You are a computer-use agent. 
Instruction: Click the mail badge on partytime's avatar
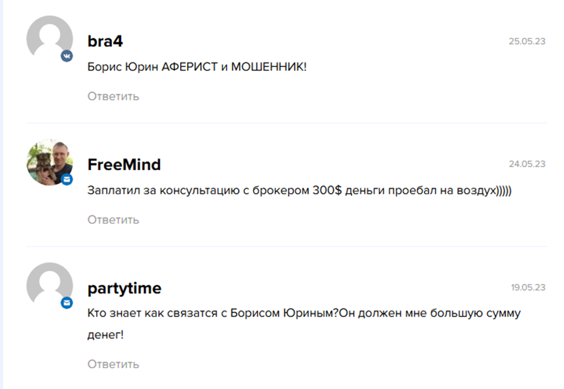67,303
